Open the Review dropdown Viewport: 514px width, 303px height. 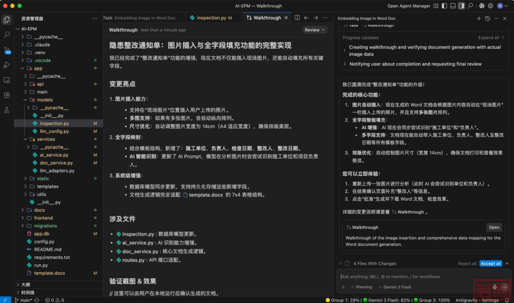click(315, 30)
